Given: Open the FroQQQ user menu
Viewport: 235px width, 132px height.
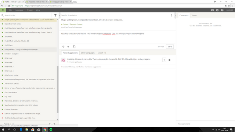Looking at the screenshot, I should tap(229, 10).
